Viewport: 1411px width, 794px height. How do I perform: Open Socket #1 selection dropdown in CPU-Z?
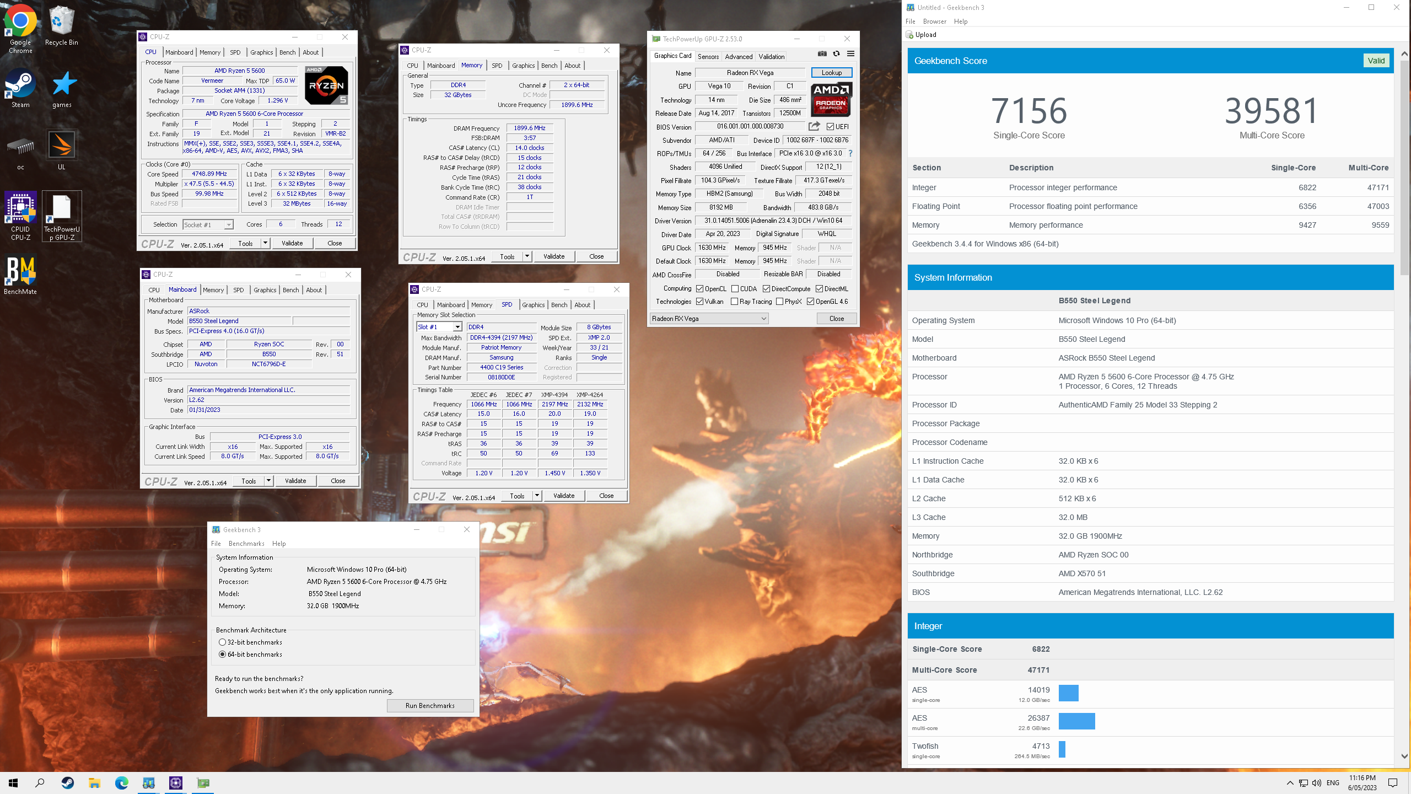(208, 224)
